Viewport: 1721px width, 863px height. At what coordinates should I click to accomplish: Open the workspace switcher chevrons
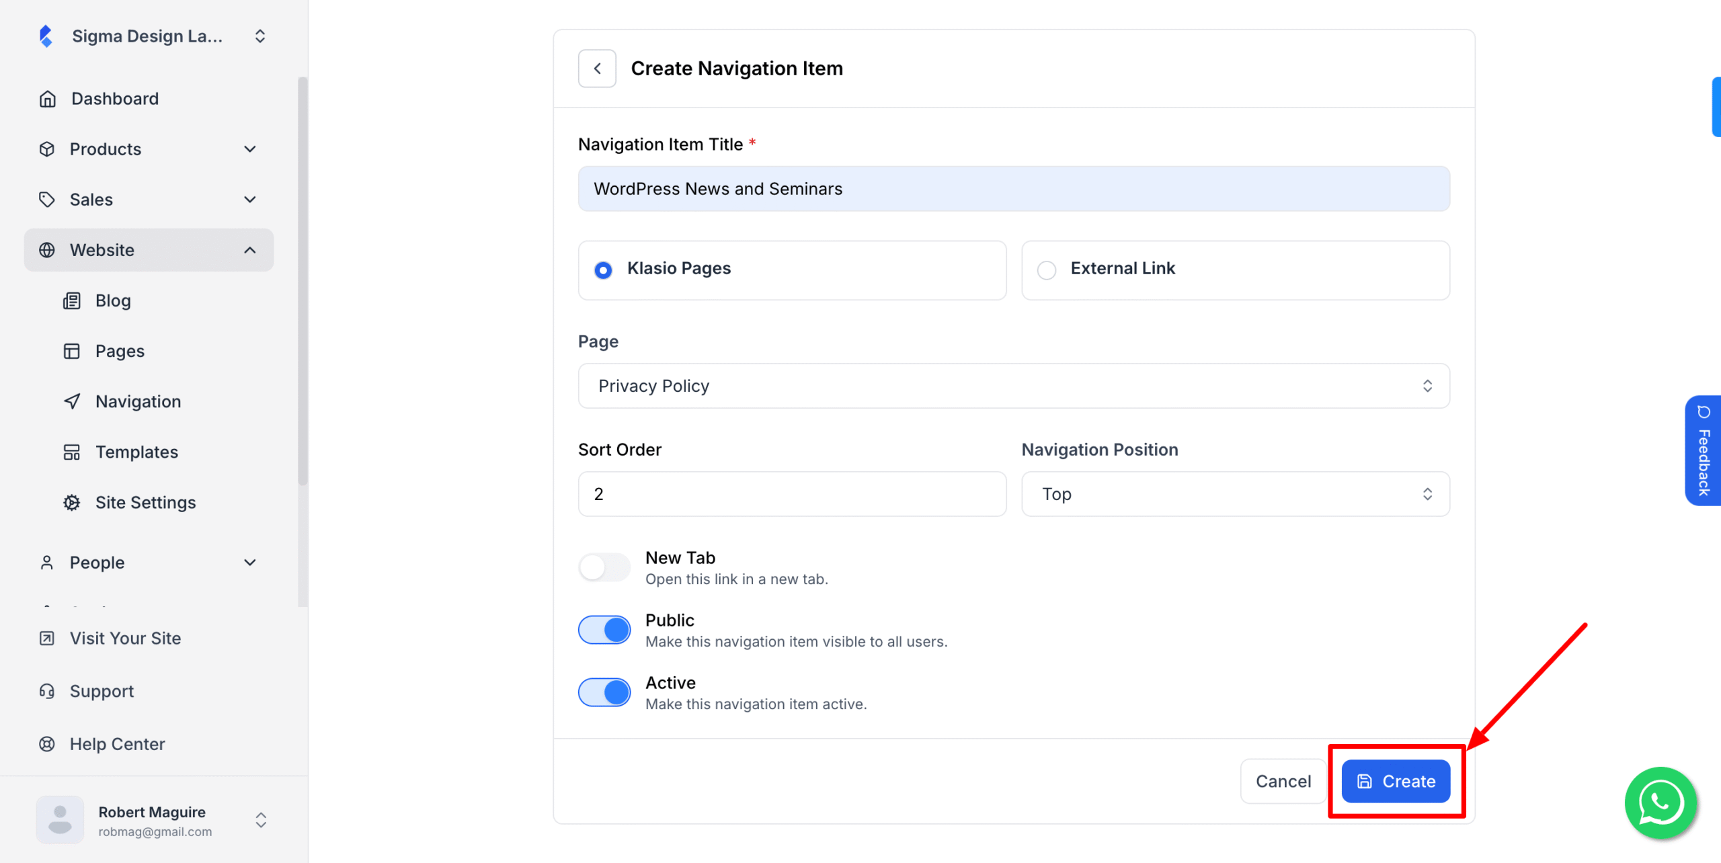pyautogui.click(x=260, y=36)
